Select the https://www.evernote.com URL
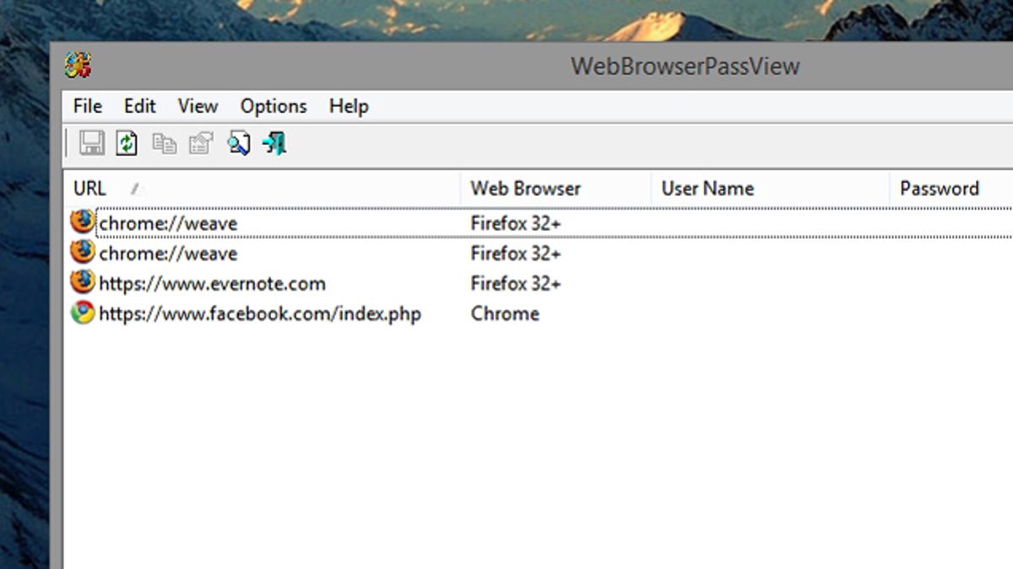Screen dimensions: 1013x569 [212, 284]
